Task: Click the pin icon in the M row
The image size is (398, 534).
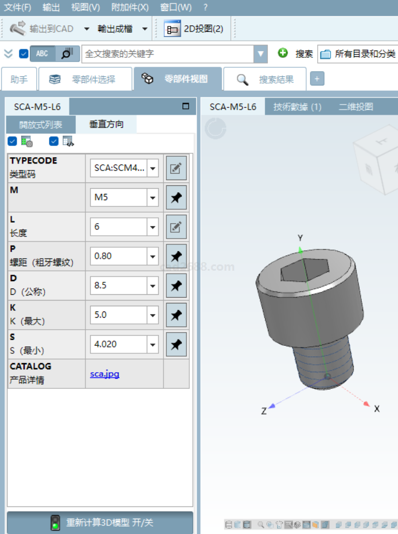Action: (176, 198)
